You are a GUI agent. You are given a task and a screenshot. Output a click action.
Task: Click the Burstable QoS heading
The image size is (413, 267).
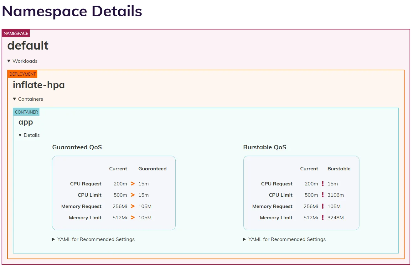coord(265,147)
